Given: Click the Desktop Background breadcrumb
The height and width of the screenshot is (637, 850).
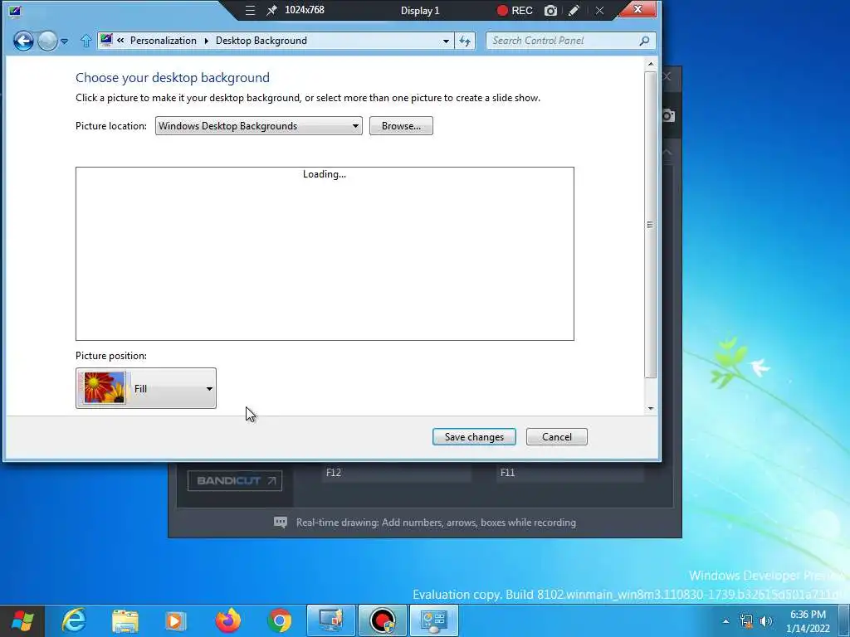Looking at the screenshot, I should tap(261, 41).
